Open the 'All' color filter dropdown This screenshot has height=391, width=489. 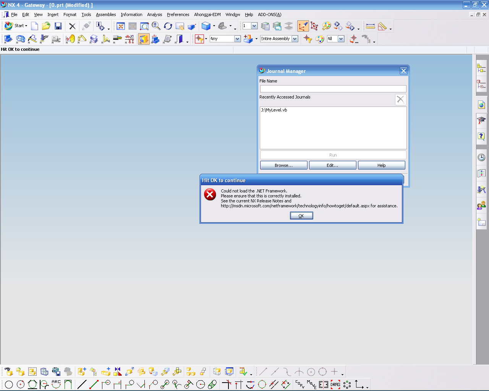coord(341,39)
